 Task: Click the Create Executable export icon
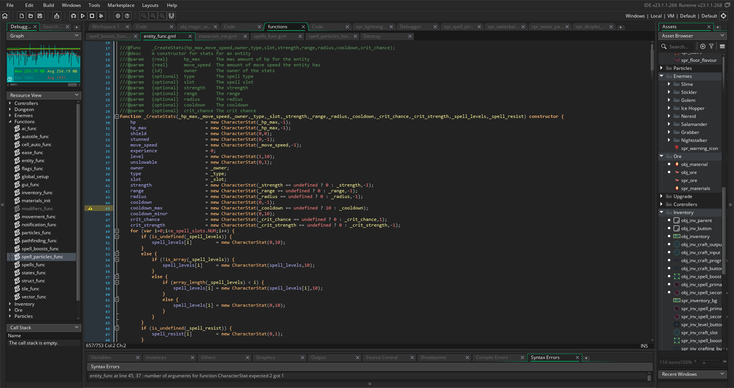pos(57,16)
